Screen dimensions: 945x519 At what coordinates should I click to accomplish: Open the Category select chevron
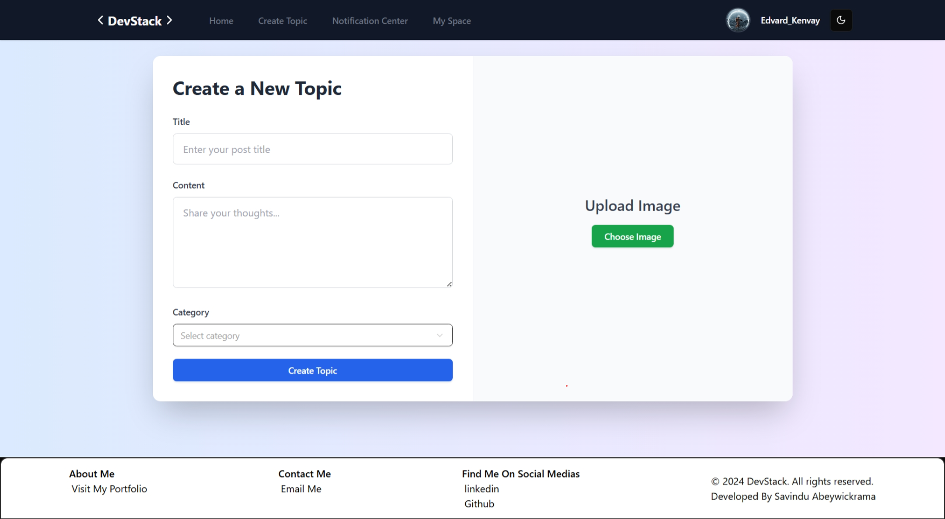point(439,335)
